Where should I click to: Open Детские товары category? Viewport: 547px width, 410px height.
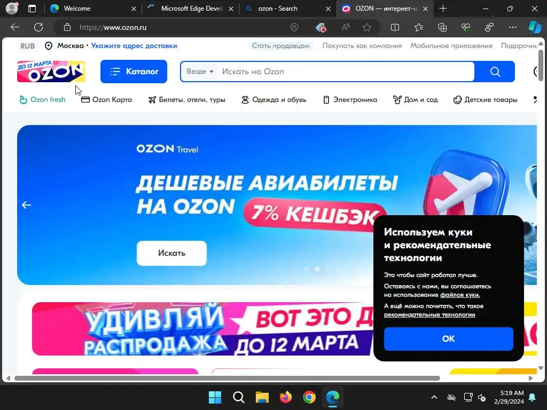[485, 100]
